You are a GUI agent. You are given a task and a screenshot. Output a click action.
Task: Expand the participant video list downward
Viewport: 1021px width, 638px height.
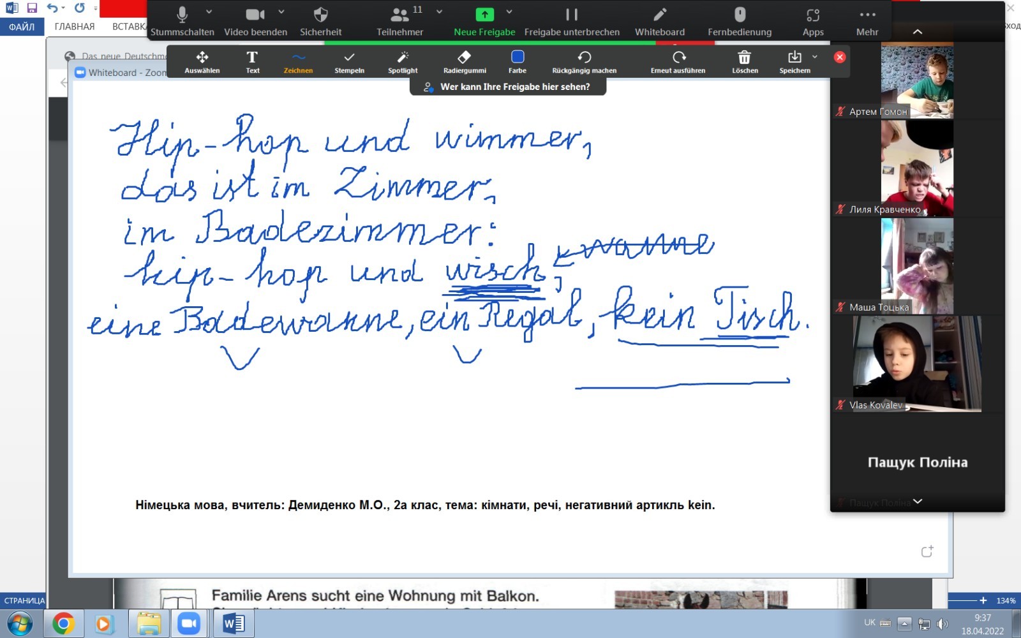[x=918, y=501]
